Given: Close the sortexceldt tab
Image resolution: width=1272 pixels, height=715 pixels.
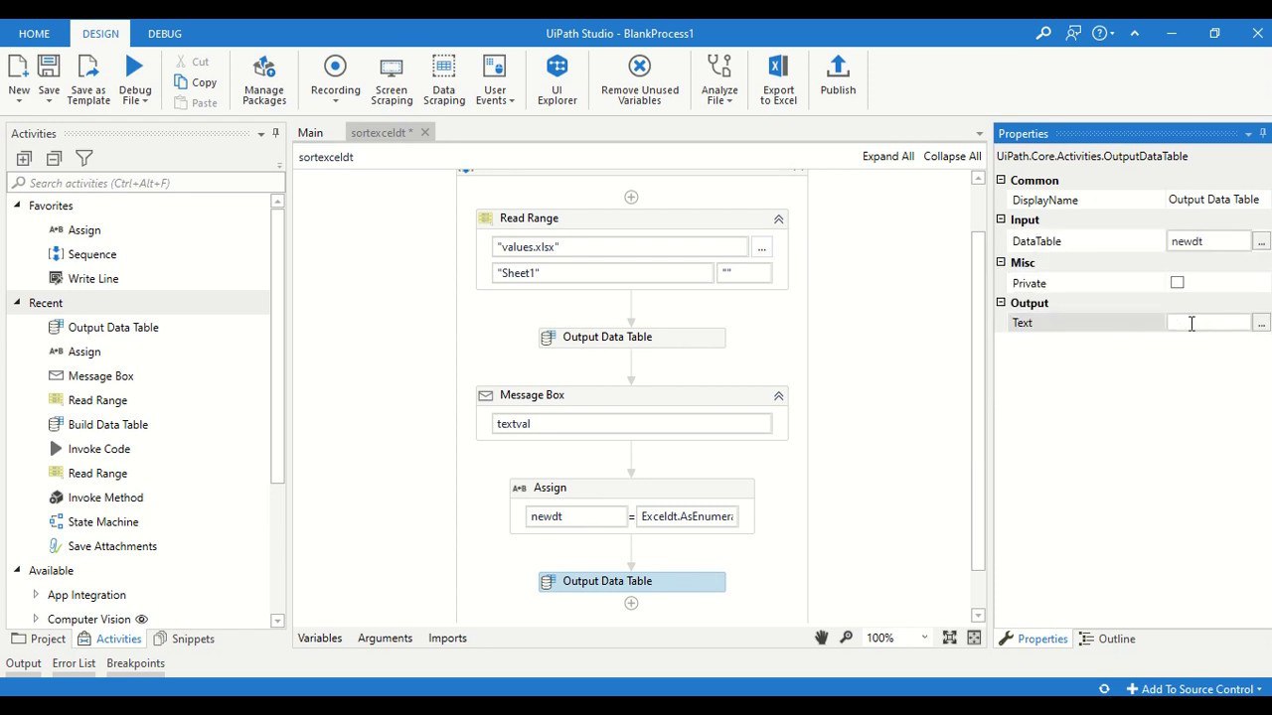Looking at the screenshot, I should (424, 132).
